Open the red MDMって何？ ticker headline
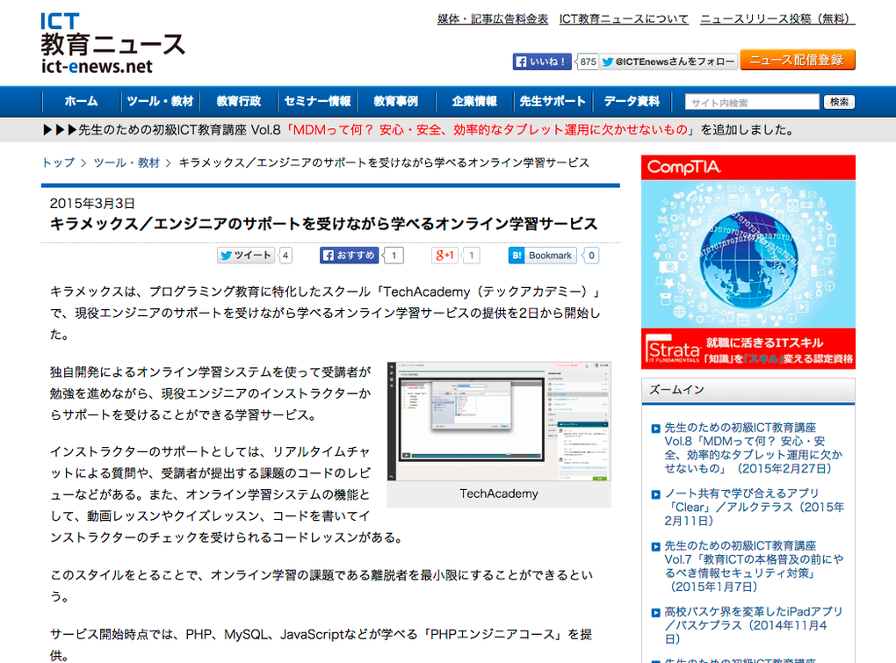The height and width of the screenshot is (663, 896). (490, 130)
